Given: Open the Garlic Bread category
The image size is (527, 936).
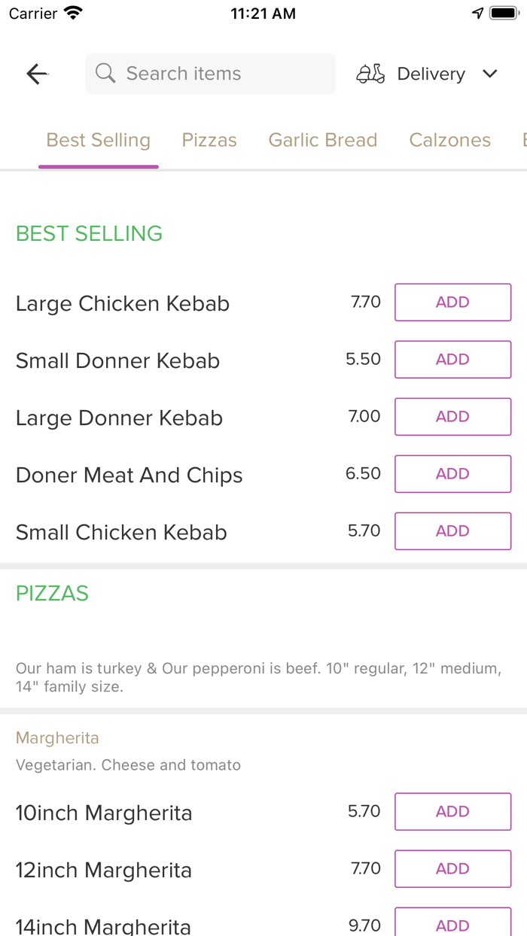Looking at the screenshot, I should pos(322,140).
